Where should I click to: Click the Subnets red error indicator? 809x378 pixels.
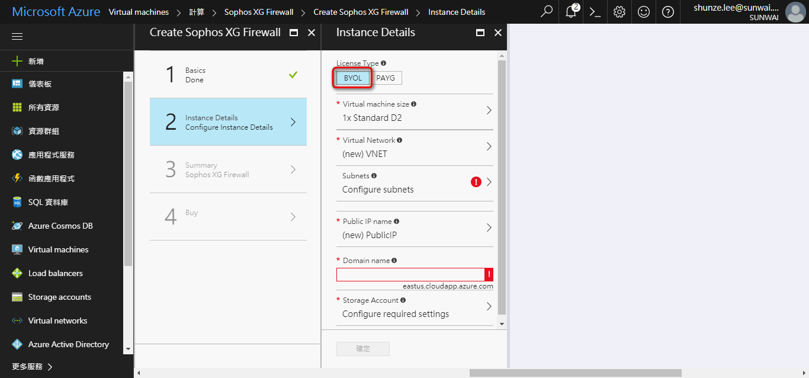(476, 182)
